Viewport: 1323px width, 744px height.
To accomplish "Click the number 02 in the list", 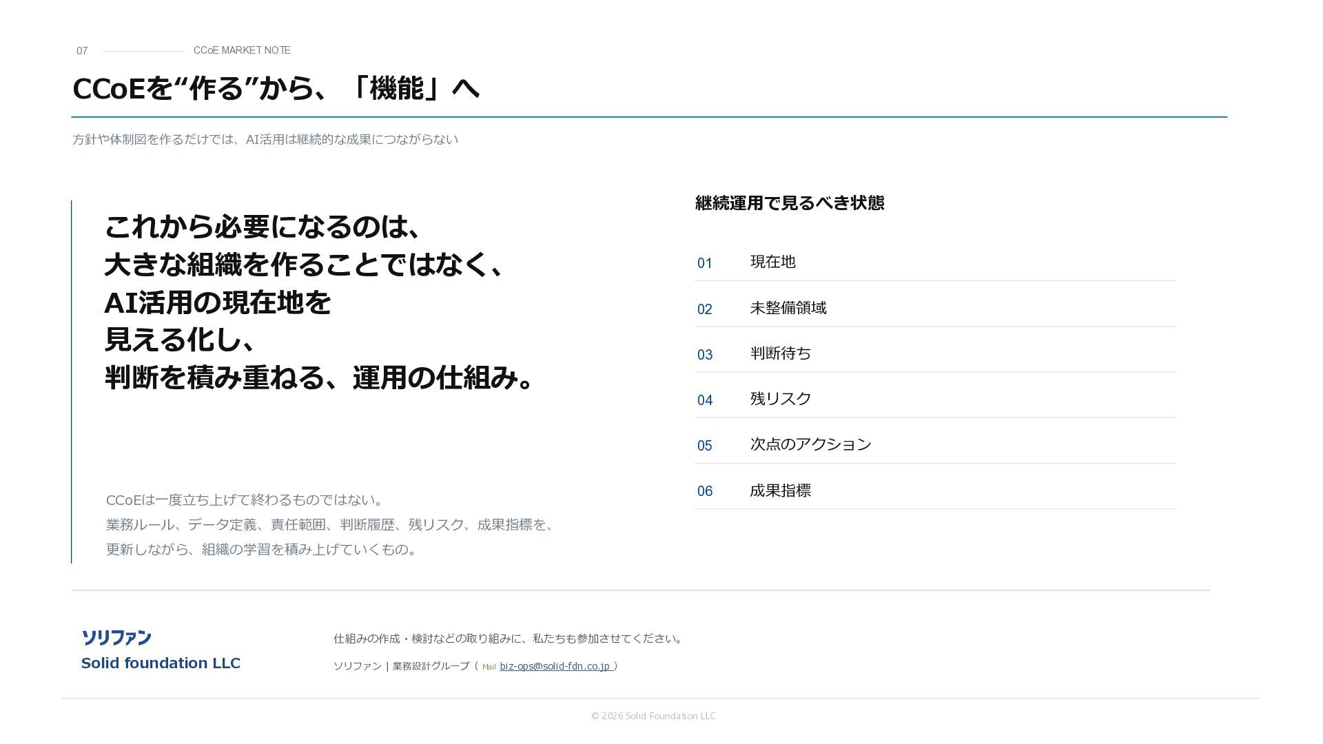I will 704,309.
